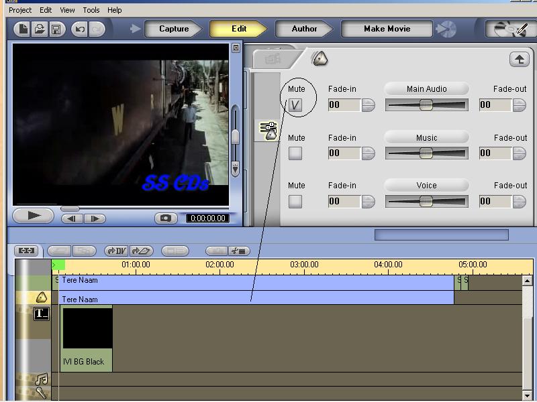Screen dimensions: 537x402
Task: Click the razor split clip icon
Action: point(239,251)
